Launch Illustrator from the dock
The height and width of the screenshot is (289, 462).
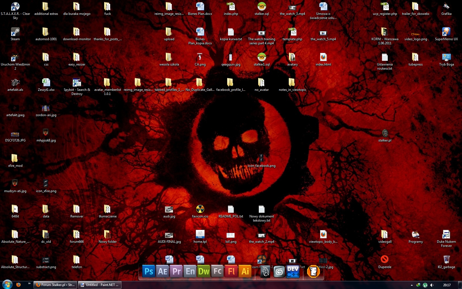pos(245,271)
